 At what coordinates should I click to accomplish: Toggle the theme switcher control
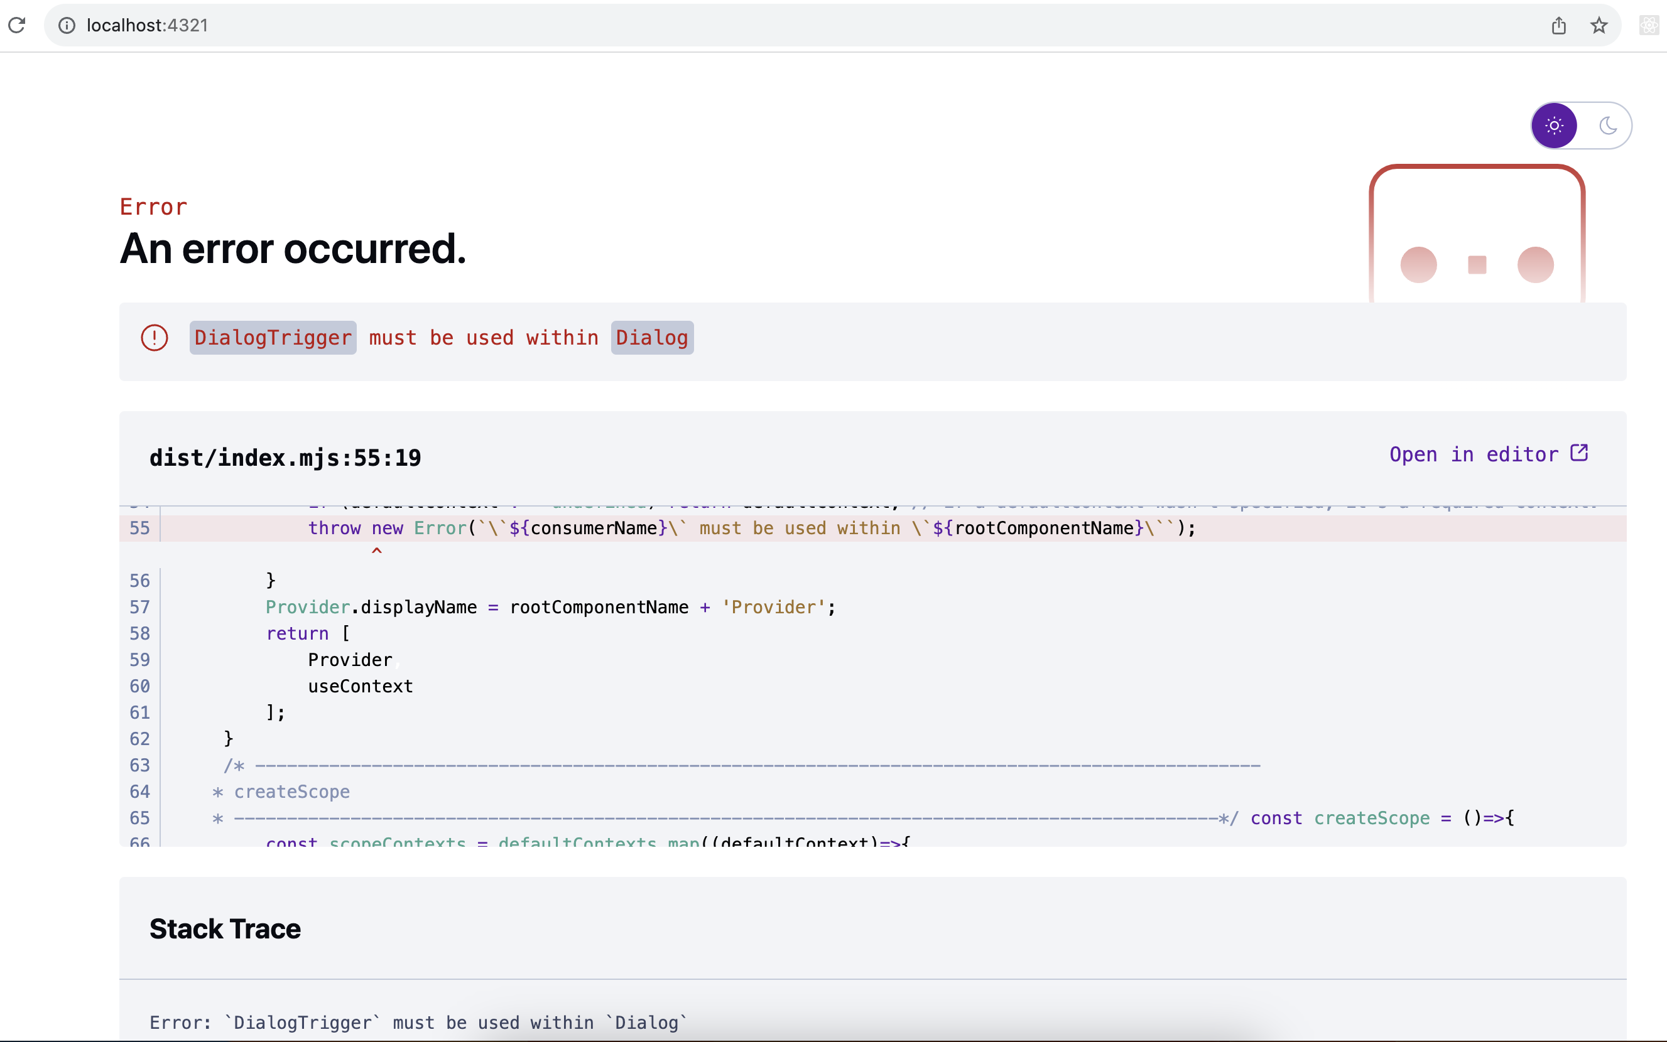pyautogui.click(x=1582, y=125)
